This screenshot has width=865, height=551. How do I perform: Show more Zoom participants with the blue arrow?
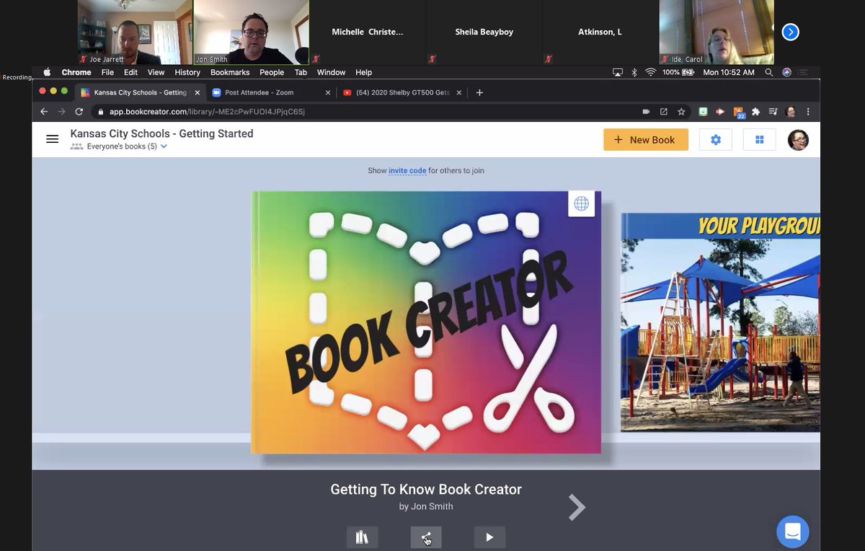pyautogui.click(x=791, y=32)
